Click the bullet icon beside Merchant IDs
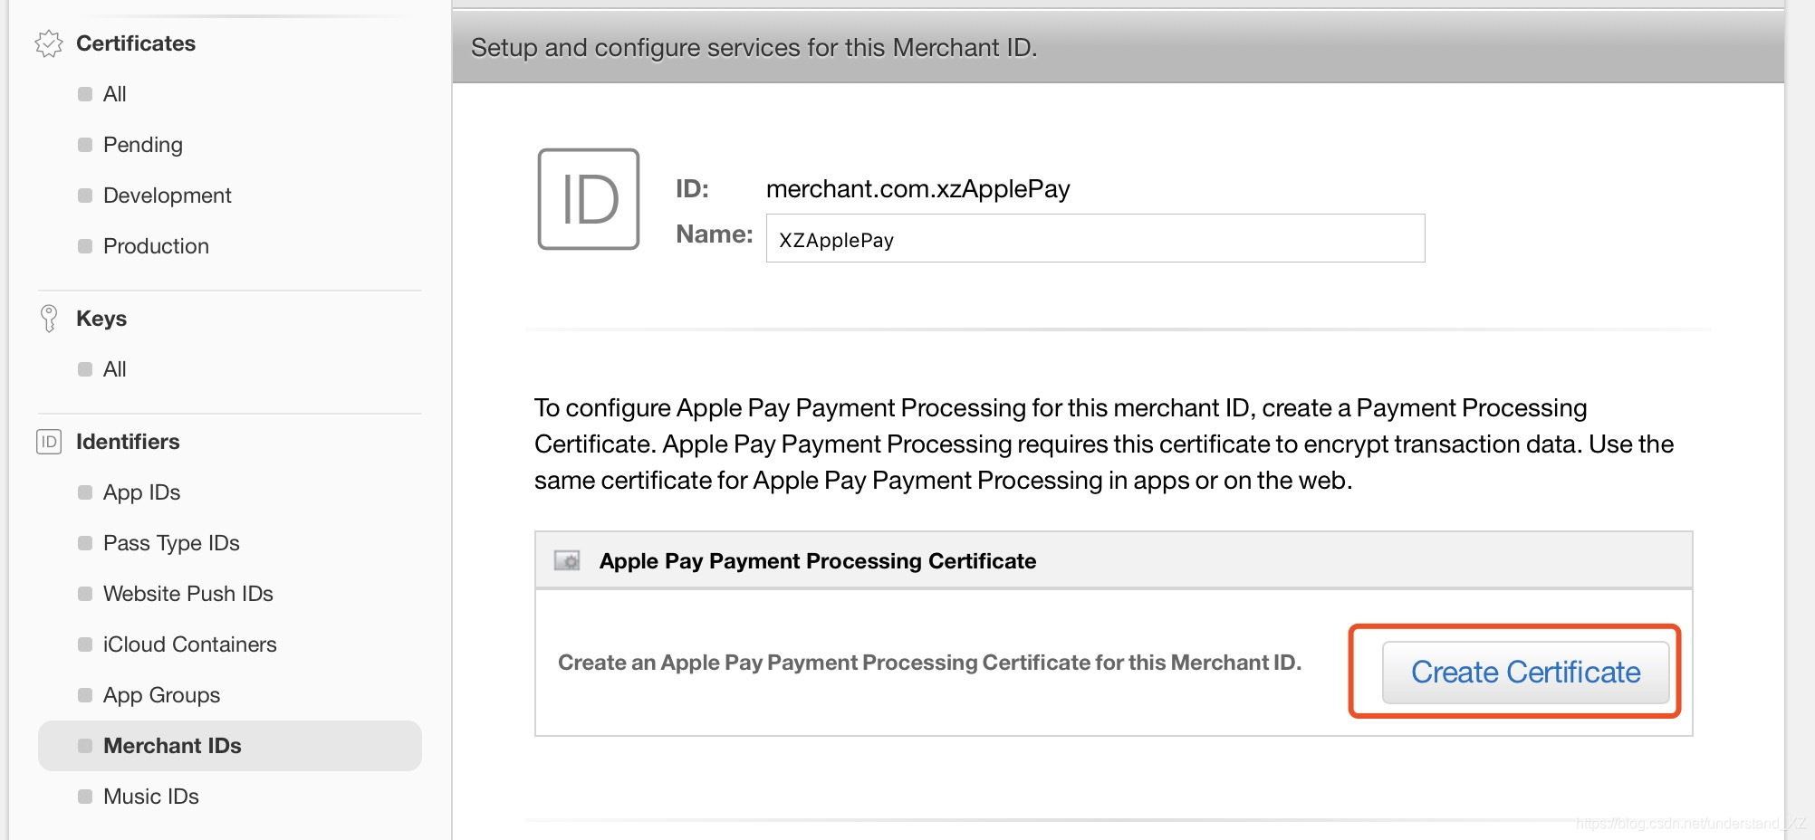The height and width of the screenshot is (840, 1815). tap(85, 746)
